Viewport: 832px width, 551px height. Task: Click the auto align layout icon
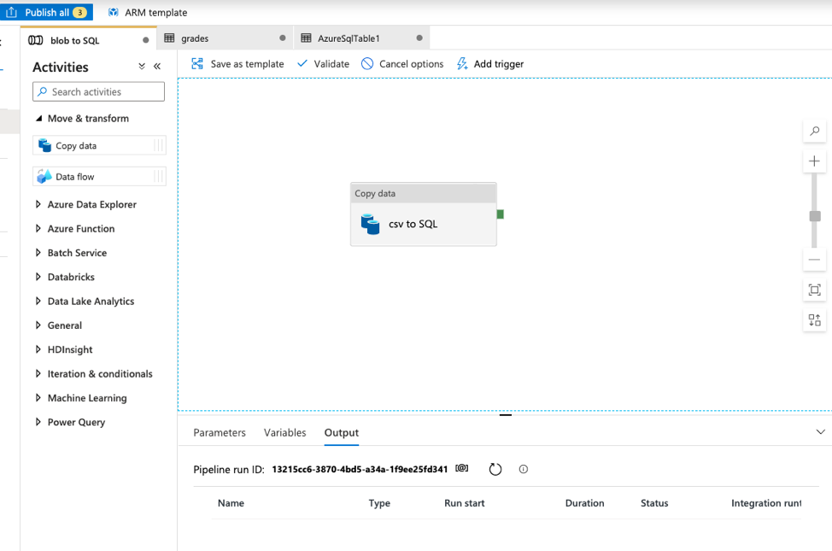[814, 320]
